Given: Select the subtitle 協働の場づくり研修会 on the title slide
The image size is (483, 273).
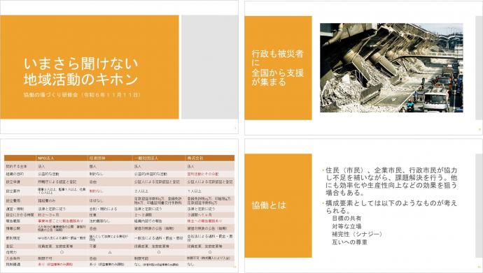Looking at the screenshot, I should [x=82, y=95].
